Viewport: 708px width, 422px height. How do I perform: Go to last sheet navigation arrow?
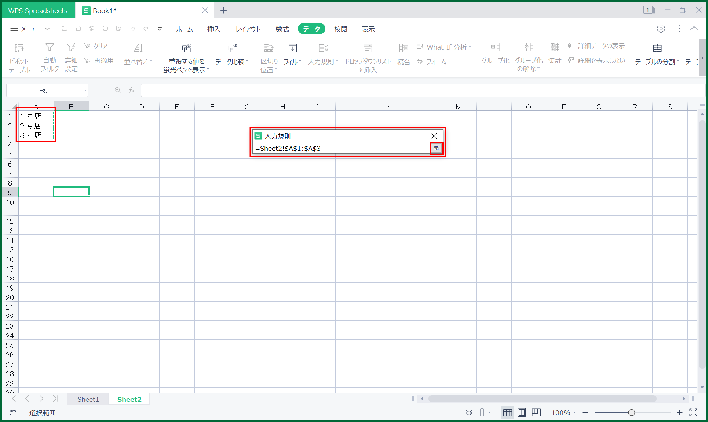(55, 399)
